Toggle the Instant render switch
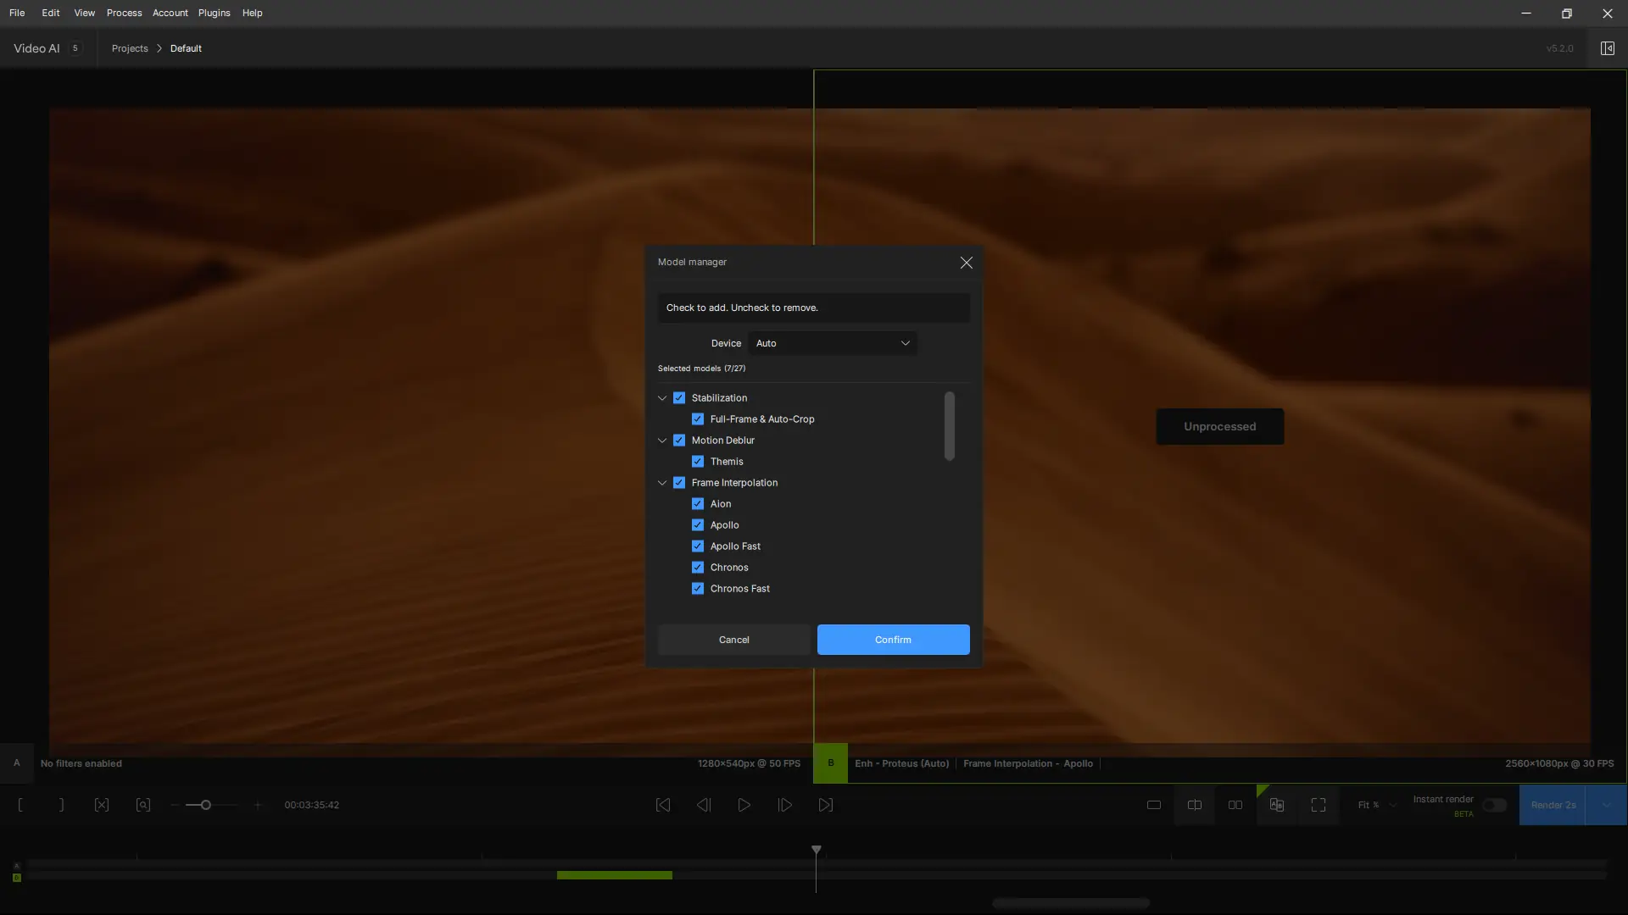Image resolution: width=1628 pixels, height=915 pixels. coord(1494,805)
